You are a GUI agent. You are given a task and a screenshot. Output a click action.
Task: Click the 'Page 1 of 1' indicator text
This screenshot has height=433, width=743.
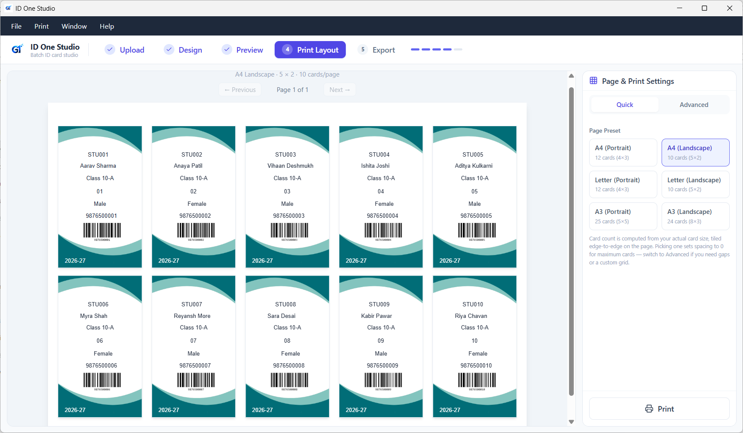[293, 90]
